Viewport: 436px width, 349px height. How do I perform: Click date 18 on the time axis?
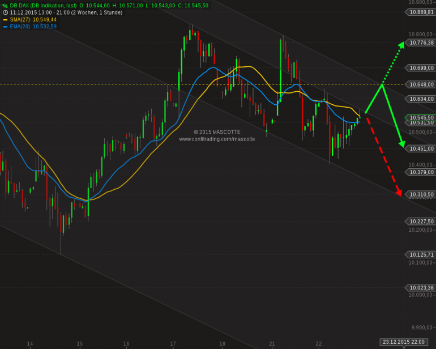click(x=222, y=344)
